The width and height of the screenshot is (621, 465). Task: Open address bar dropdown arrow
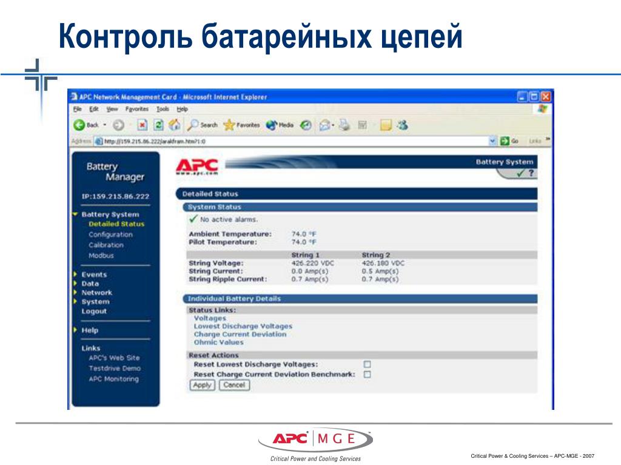tap(492, 140)
